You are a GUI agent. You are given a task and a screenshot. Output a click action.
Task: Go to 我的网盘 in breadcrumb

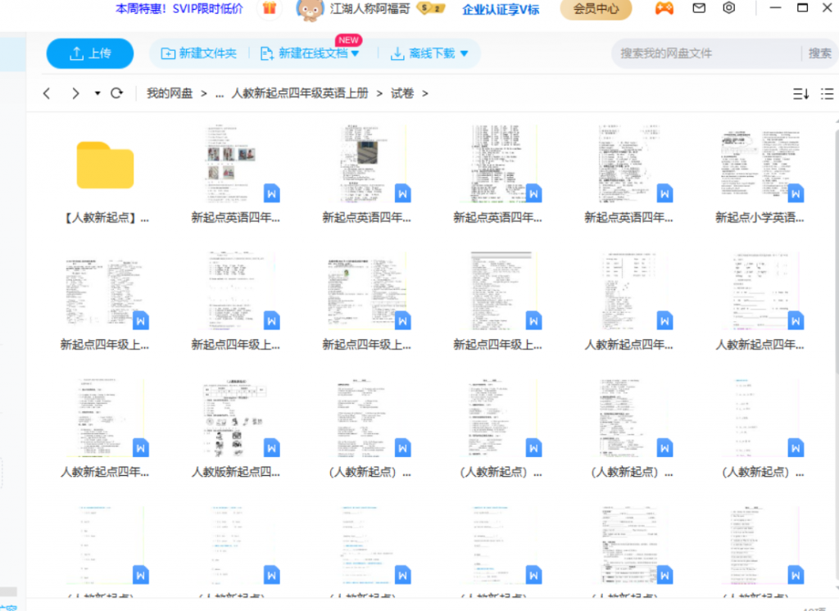pyautogui.click(x=170, y=93)
